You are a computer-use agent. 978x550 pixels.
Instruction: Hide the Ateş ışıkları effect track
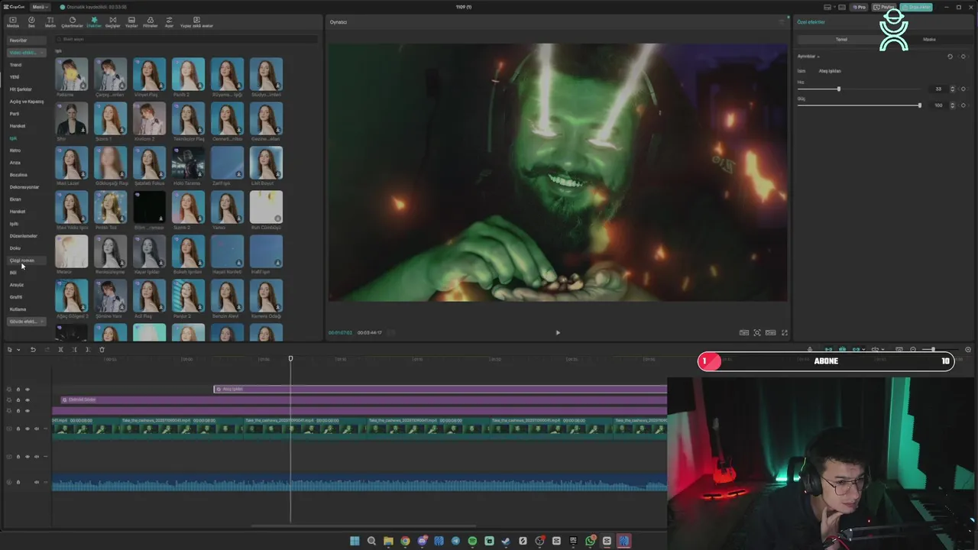[x=28, y=390]
